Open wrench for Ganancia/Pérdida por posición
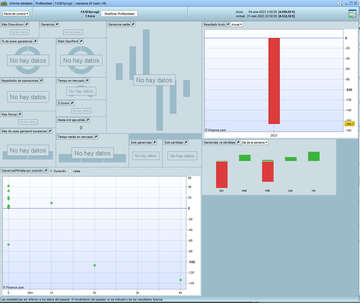Image resolution: width=360 pixels, height=304 pixels. coord(46,171)
